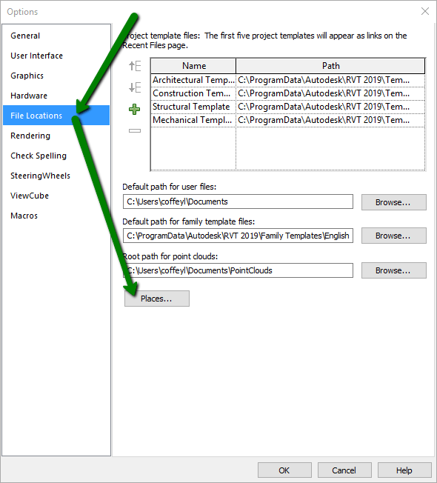Viewport: 437px width, 483px height.
Task: Cancel the Options dialog
Action: click(344, 470)
